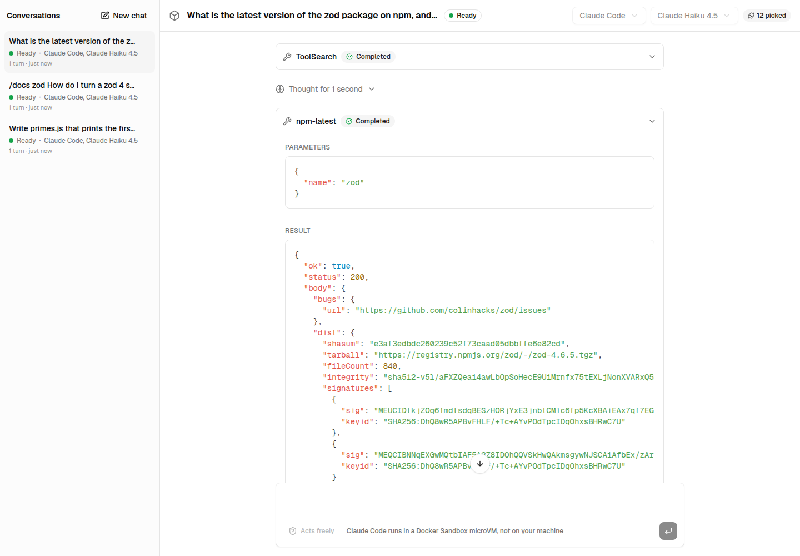This screenshot has height=556, width=800.
Task: Click the Completed badge on ToolSearch
Action: point(368,57)
